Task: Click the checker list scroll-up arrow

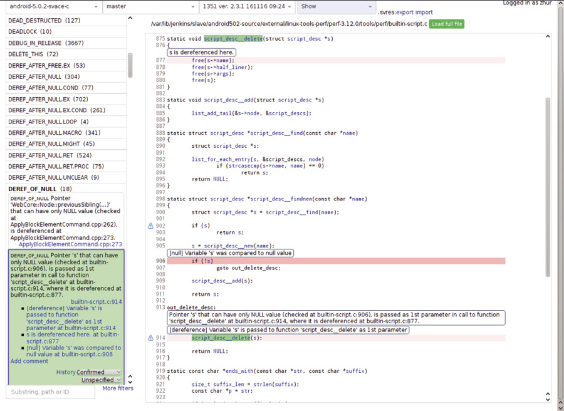Action: [130, 18]
